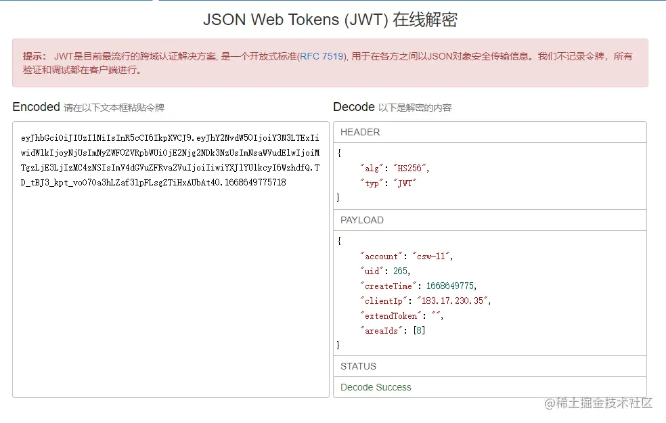
Task: Click the "uid": 265 line
Action: click(x=385, y=271)
